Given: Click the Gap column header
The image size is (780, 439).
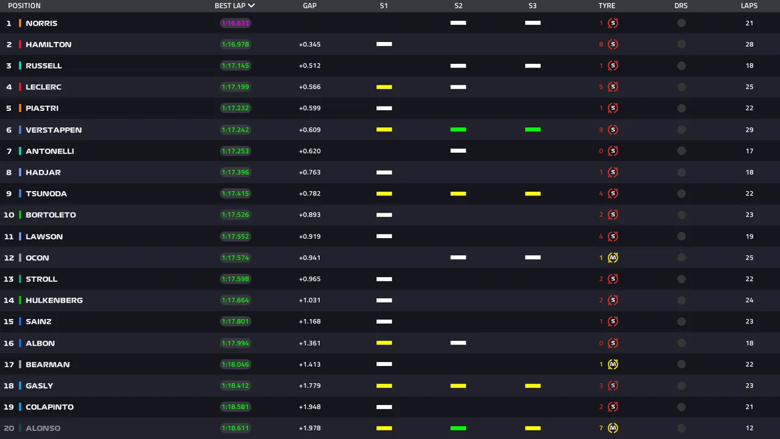Looking at the screenshot, I should tap(310, 5).
